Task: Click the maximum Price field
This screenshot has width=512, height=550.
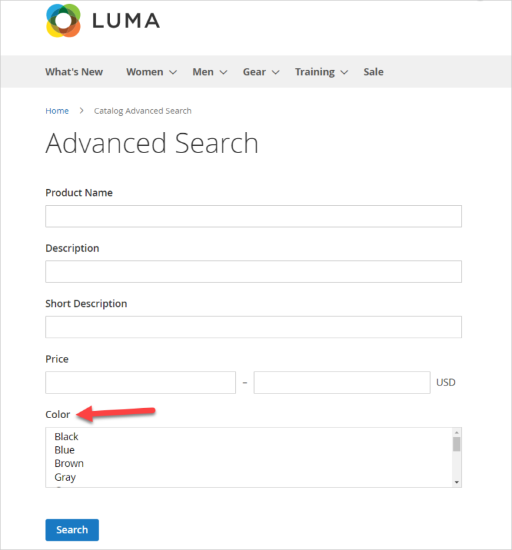Action: (342, 383)
